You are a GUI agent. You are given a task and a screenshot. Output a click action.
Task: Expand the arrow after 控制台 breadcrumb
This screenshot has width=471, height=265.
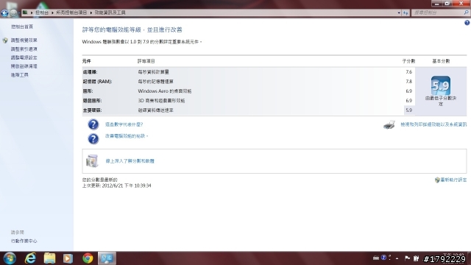click(x=52, y=13)
